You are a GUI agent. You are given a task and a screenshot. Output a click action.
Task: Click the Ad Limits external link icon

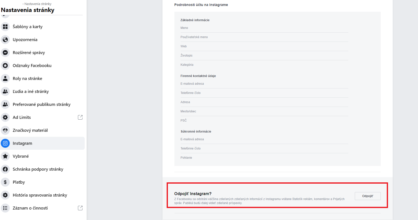(80, 117)
